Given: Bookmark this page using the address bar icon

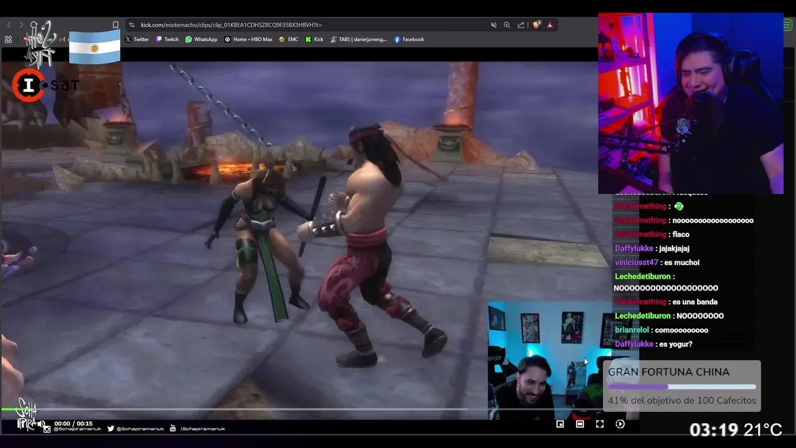Looking at the screenshot, I should pyautogui.click(x=115, y=25).
